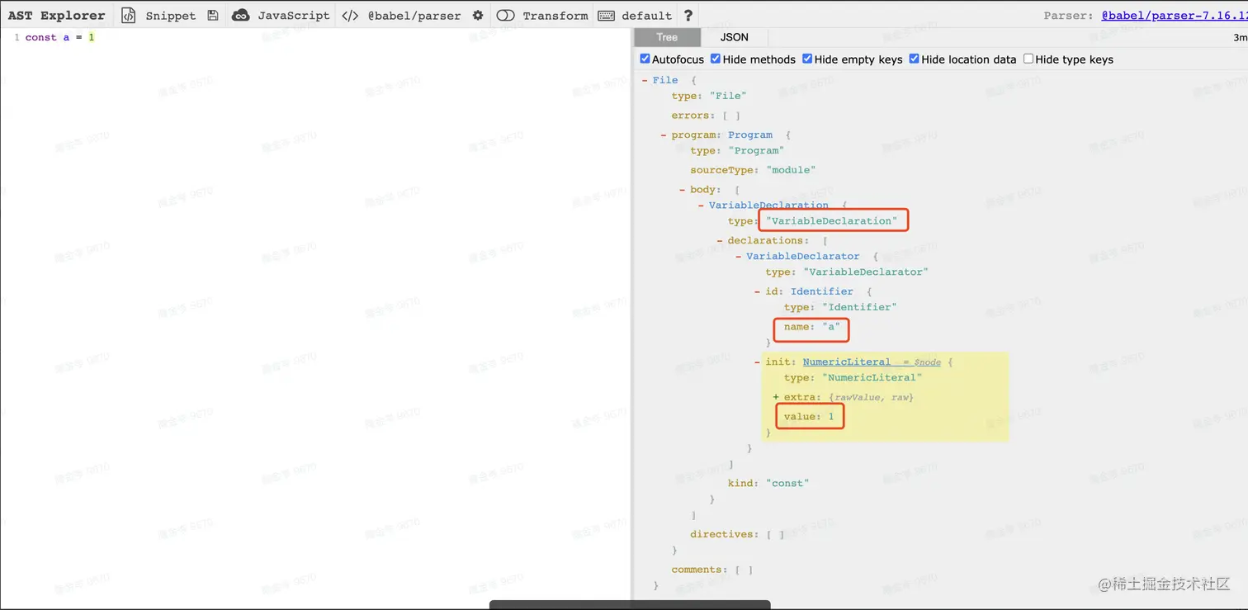Click the JavaScript language cloud icon
This screenshot has width=1248, height=610.
(x=240, y=15)
